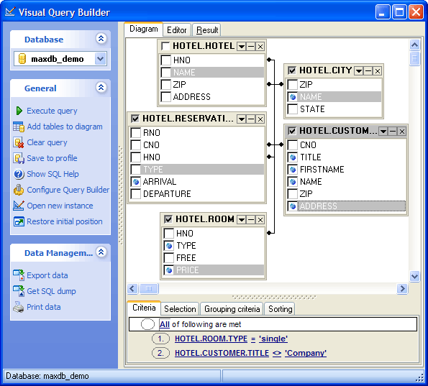Click the diagram scroll left arrow

tap(132, 288)
